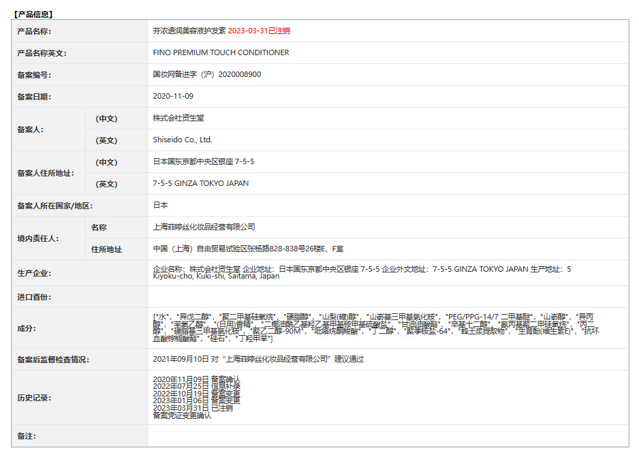Select history entry 2023年03月31日 已注销

click(193, 408)
